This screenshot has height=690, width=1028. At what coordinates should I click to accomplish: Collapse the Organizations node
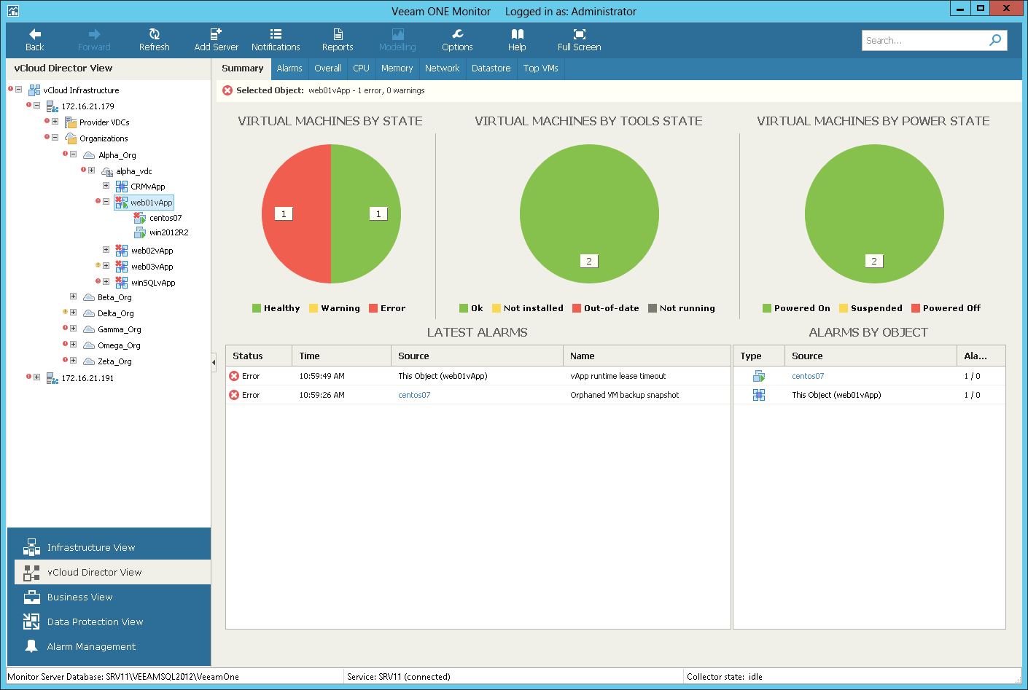coord(55,138)
